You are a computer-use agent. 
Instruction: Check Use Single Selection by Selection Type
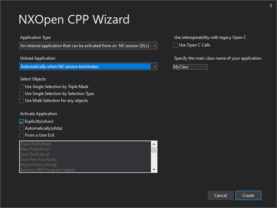pos(21,94)
